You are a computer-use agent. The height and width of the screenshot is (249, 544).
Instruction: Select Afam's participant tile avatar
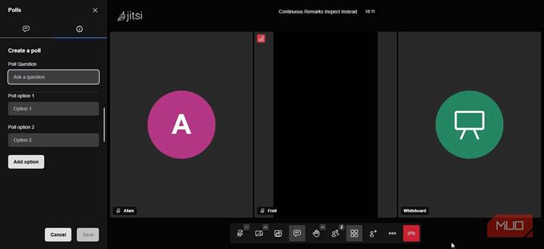click(182, 124)
